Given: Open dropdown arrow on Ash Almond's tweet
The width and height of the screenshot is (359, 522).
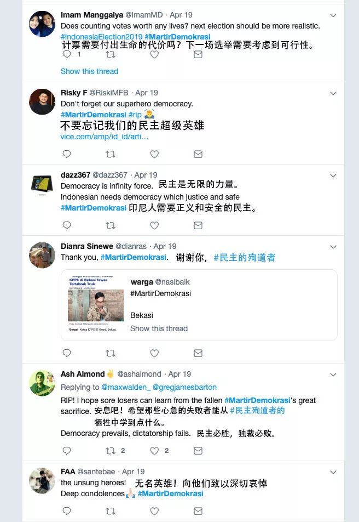Looking at the screenshot, I should 333,375.
